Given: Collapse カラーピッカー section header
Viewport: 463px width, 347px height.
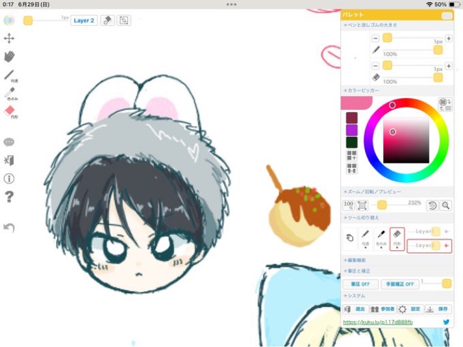Looking at the screenshot, I should [397, 91].
